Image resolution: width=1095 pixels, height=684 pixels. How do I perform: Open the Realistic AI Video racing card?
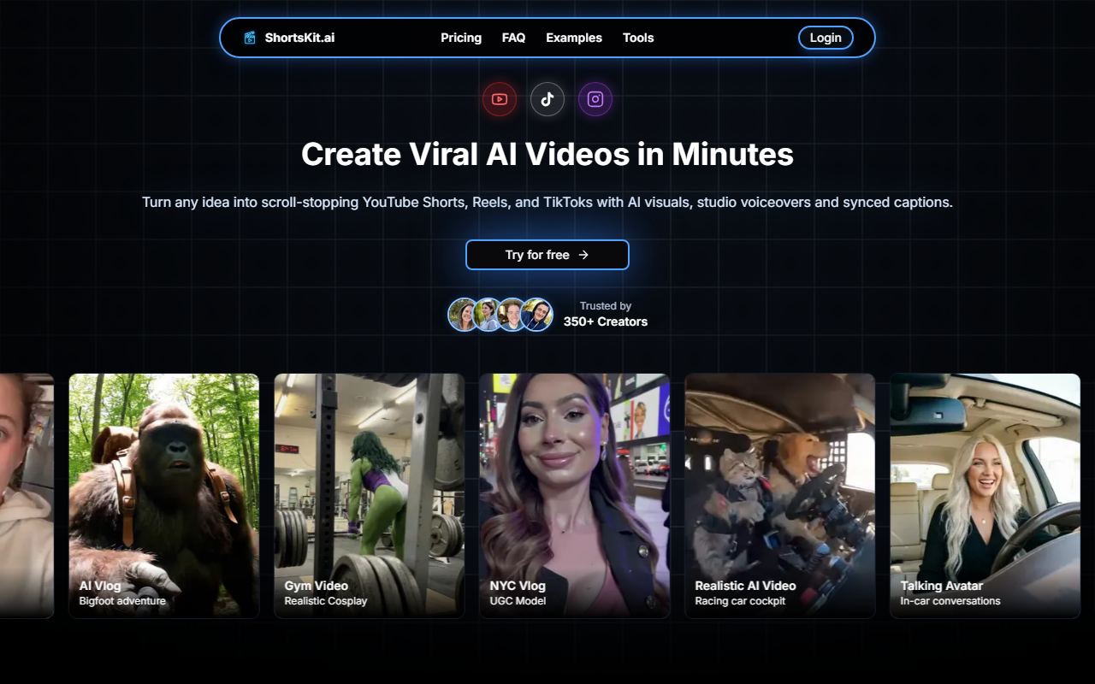pyautogui.click(x=780, y=496)
